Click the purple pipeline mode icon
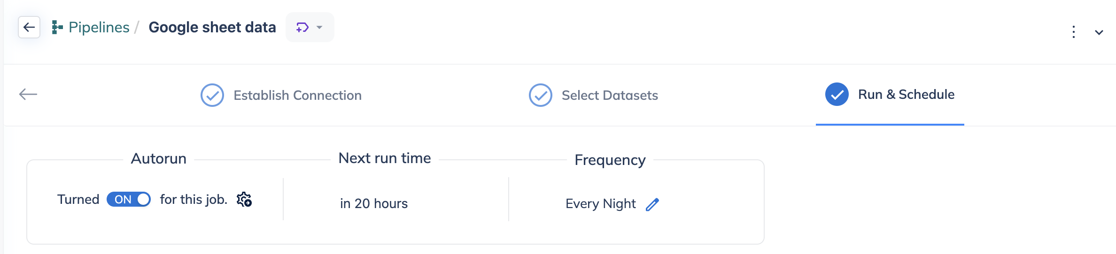Image resolution: width=1116 pixels, height=254 pixels. tap(302, 28)
